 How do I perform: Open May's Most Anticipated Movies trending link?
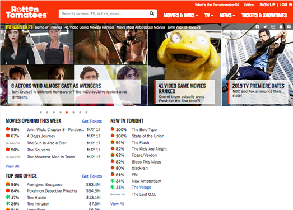click(141, 27)
